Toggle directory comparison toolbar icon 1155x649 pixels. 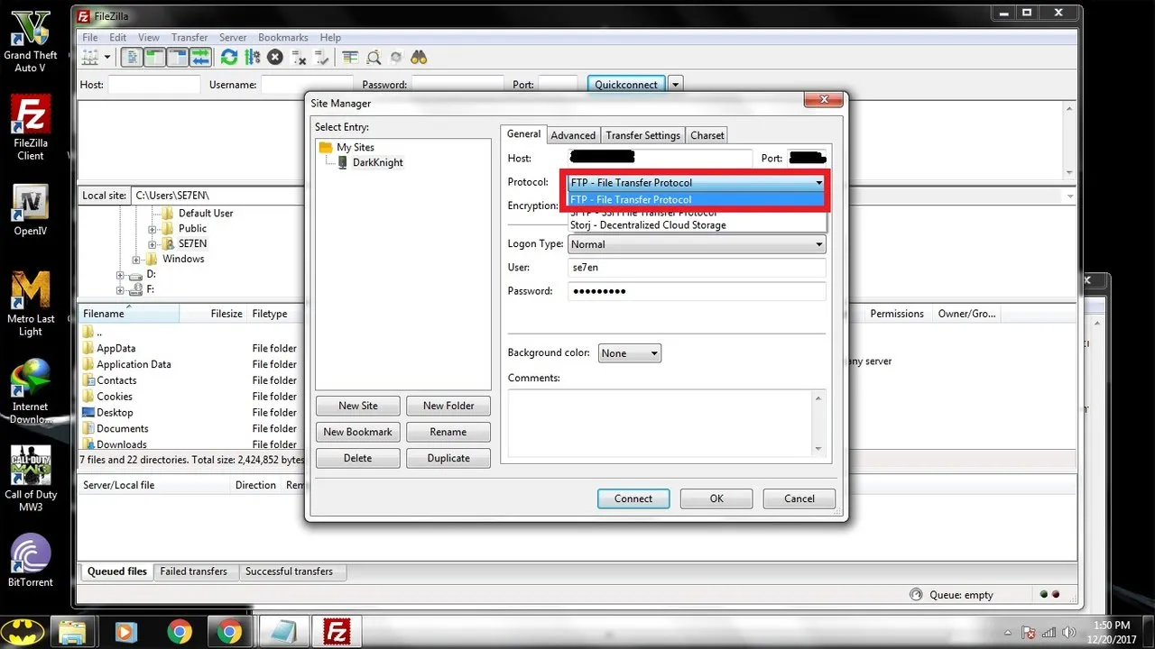point(373,58)
